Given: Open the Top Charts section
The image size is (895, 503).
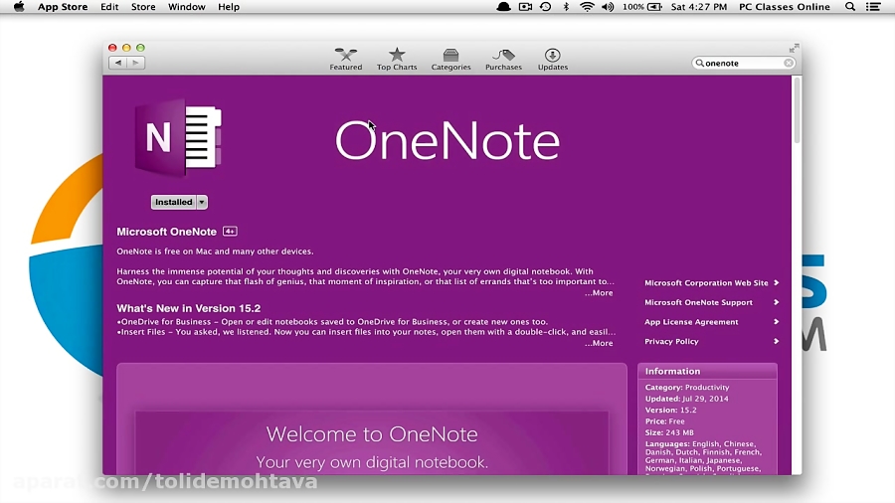Looking at the screenshot, I should [397, 60].
